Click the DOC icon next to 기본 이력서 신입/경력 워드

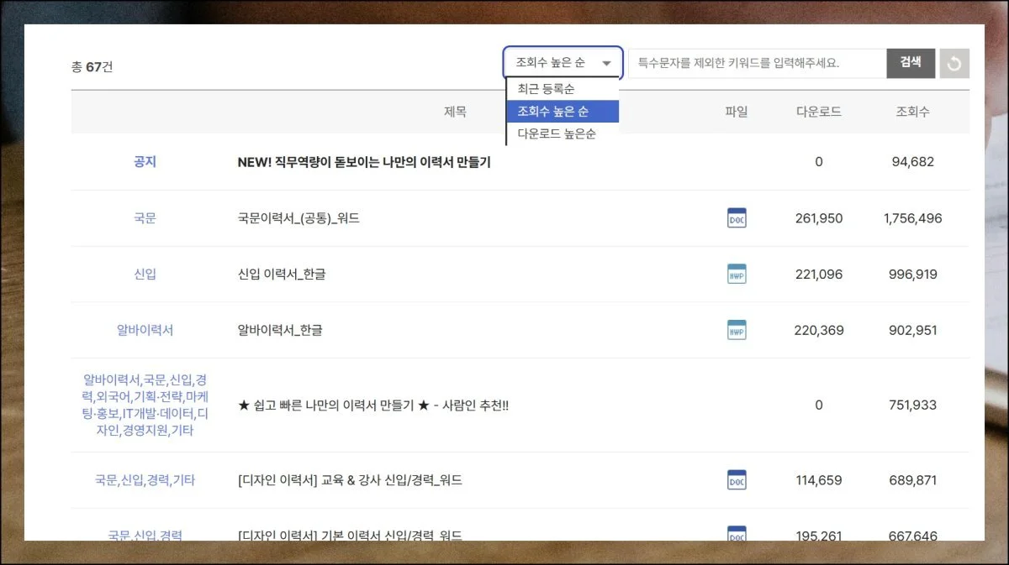(x=736, y=532)
